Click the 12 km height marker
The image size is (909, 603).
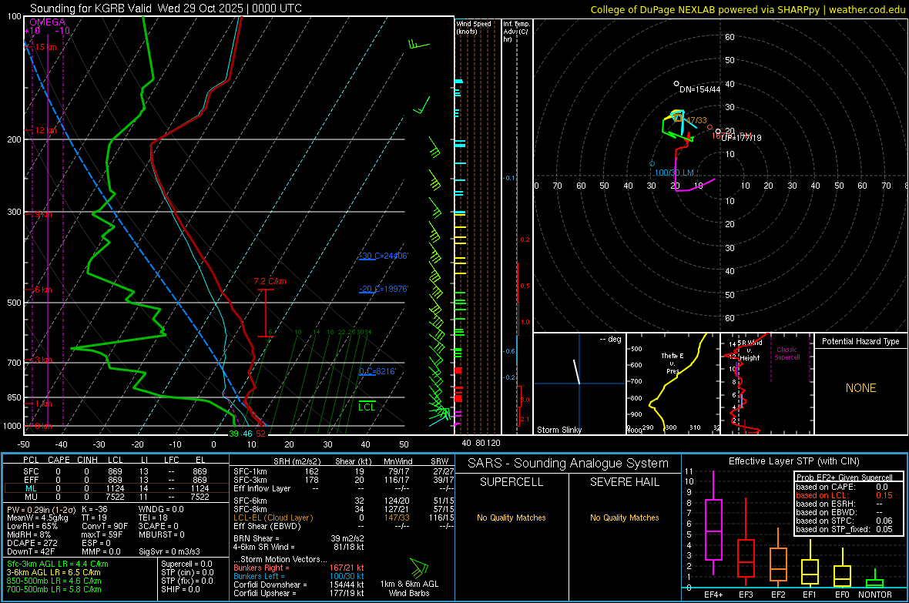click(45, 130)
